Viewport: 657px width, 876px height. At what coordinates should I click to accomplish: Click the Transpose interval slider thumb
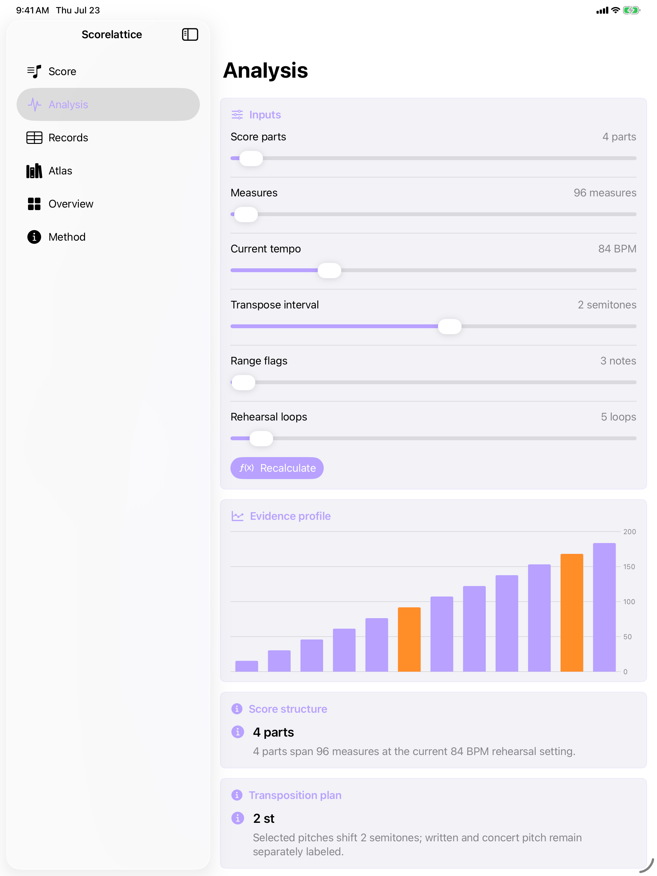449,326
